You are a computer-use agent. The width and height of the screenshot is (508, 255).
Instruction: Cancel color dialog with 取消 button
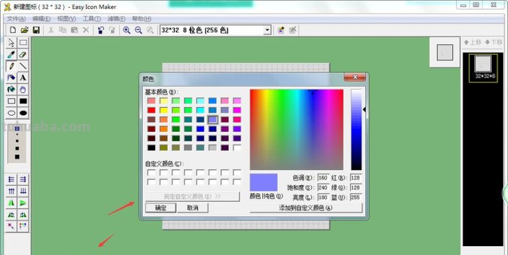click(192, 208)
